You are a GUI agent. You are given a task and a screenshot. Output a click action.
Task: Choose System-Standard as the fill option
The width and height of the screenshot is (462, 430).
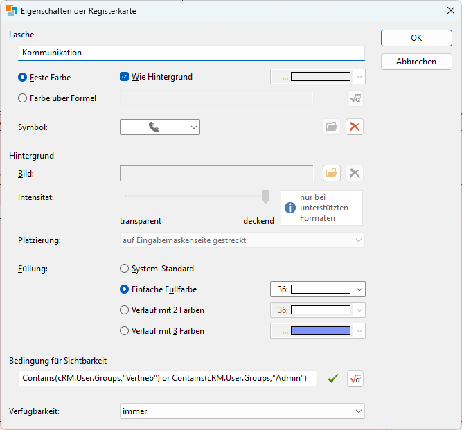click(x=125, y=268)
